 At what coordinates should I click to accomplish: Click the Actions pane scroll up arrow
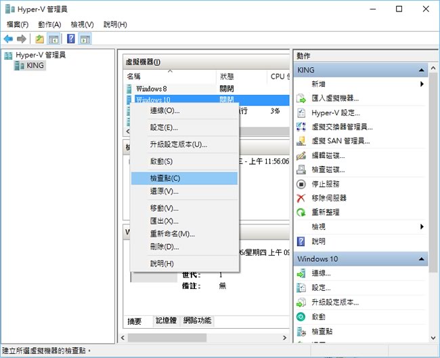point(433,68)
